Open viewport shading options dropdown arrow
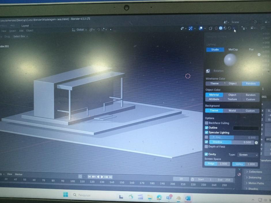 coord(234,28)
